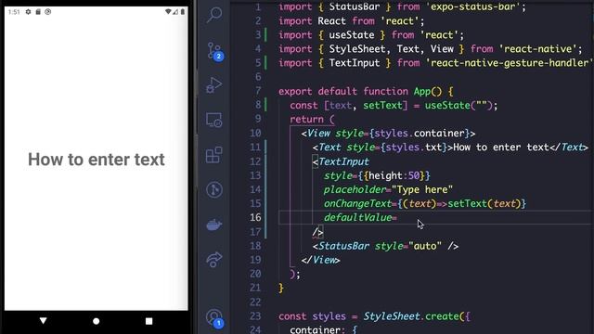The width and height of the screenshot is (594, 334).
Task: Open the Docker view
Action: pos(214,225)
